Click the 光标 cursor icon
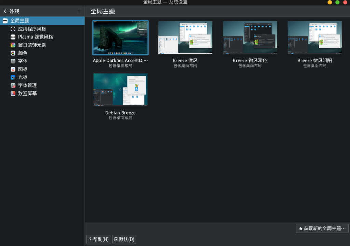The image size is (350, 246). click(x=13, y=77)
